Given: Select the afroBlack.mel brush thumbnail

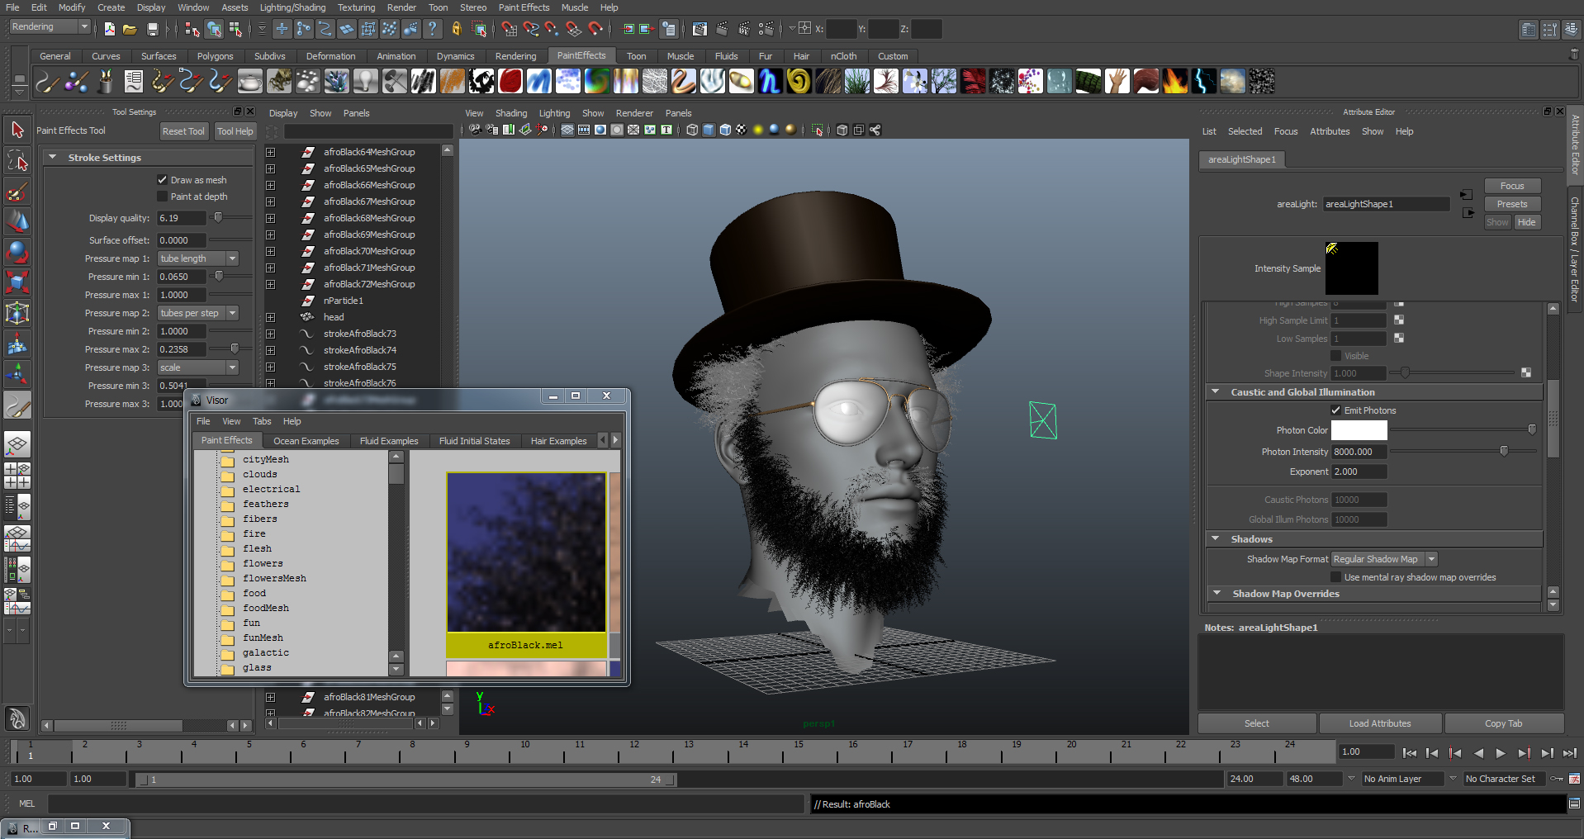Looking at the screenshot, I should [526, 552].
